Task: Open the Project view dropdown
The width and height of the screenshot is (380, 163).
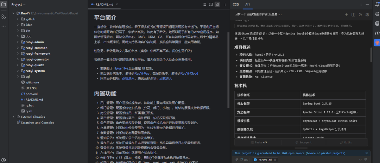Action: (18, 4)
